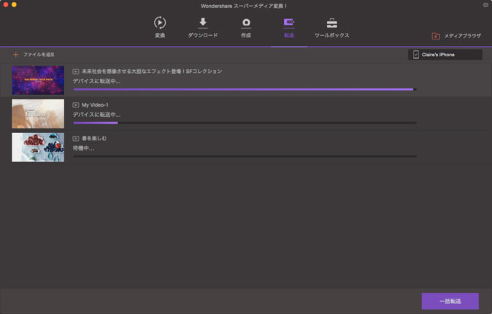
Task: Click the 待機中... status text
Action: (x=83, y=148)
